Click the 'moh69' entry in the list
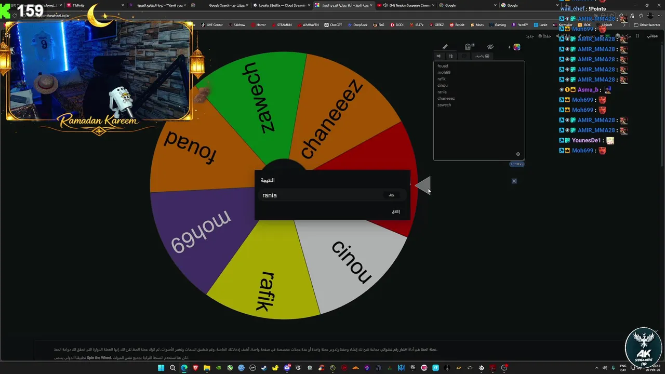Viewport: 665px width, 374px height. (444, 72)
